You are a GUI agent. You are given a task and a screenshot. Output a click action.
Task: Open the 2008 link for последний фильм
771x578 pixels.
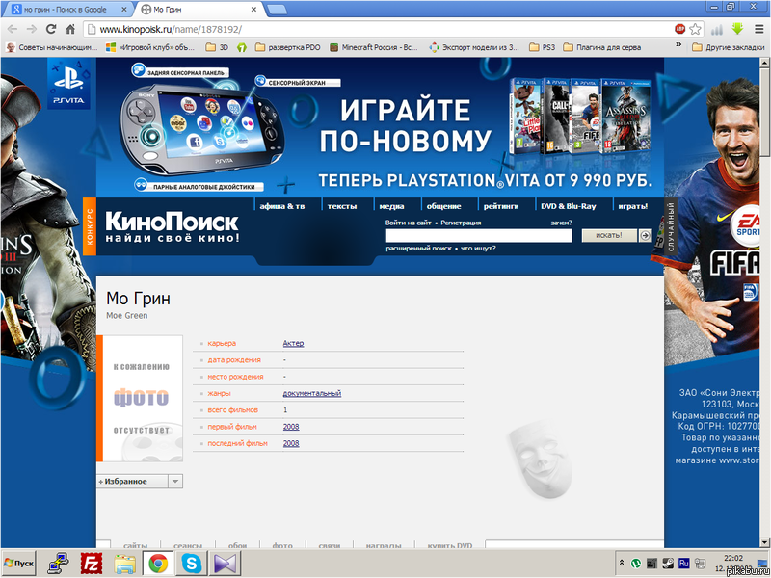point(291,443)
